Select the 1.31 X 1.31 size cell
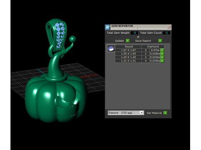 [x=128, y=61]
